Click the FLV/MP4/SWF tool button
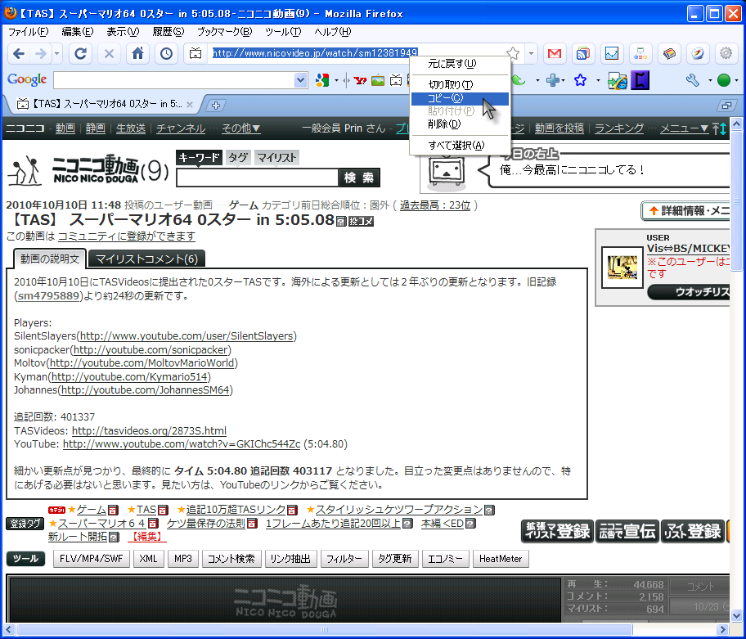 [x=90, y=559]
